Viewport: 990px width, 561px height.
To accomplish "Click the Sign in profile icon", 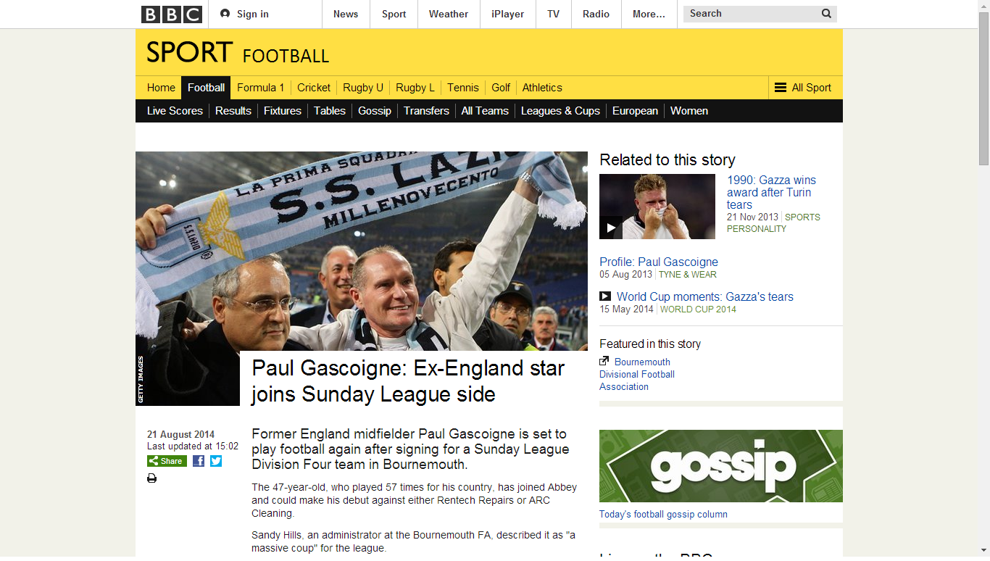I will 225,14.
